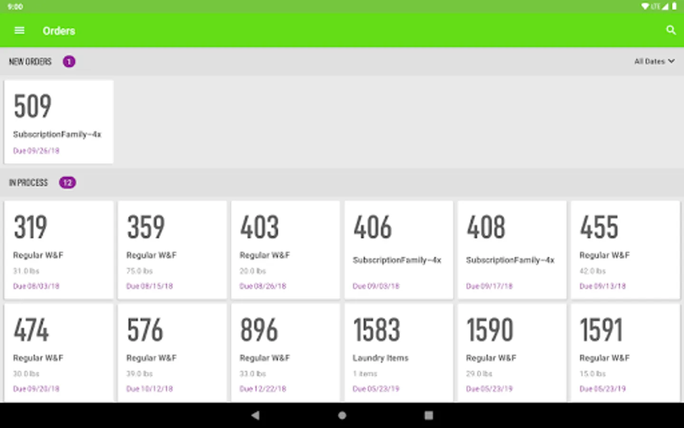Open order 576 card
The height and width of the screenshot is (428, 684).
[172, 353]
